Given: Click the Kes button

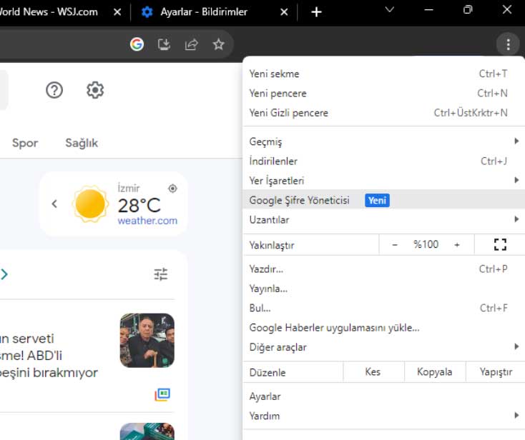Looking at the screenshot, I should pos(373,372).
